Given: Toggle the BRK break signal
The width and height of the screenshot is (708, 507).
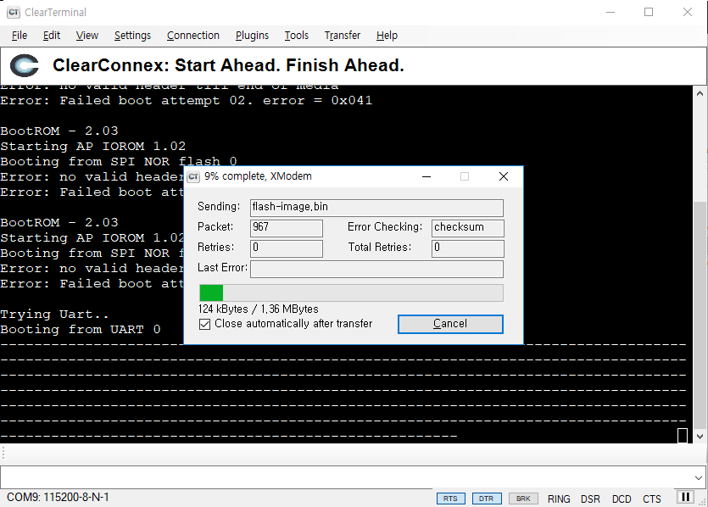Looking at the screenshot, I should click(523, 499).
